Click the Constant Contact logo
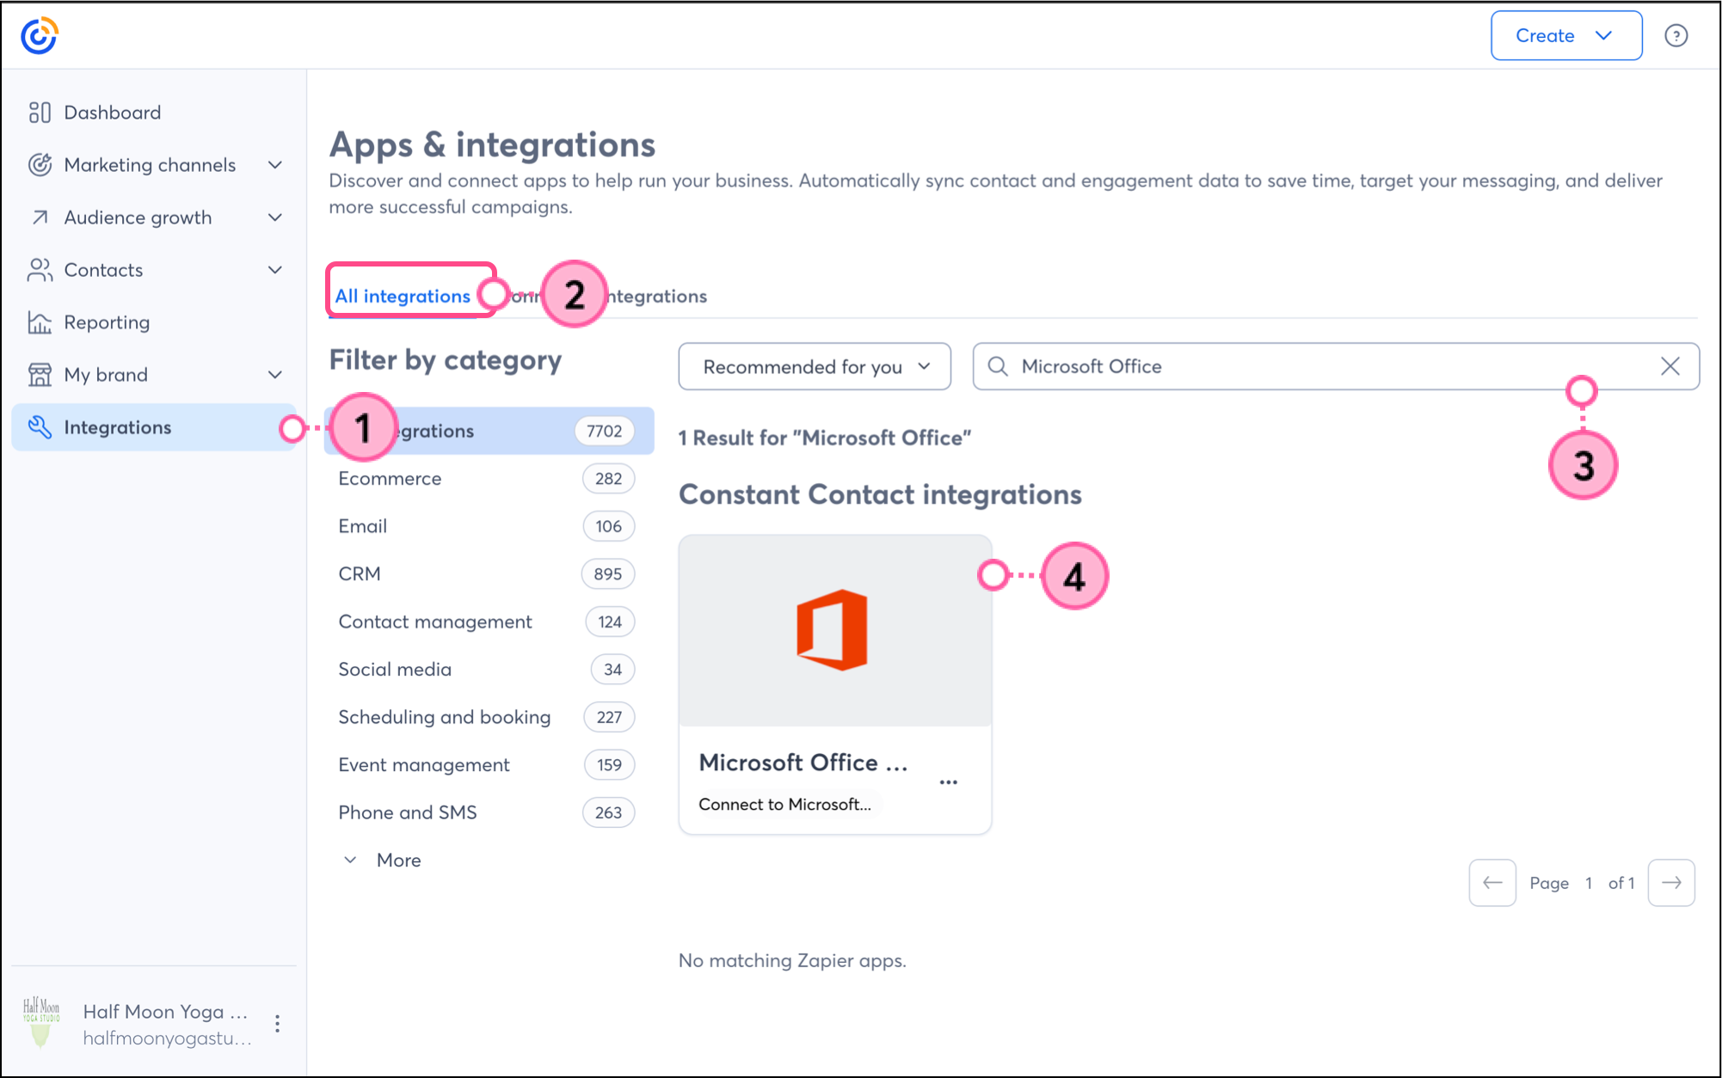The image size is (1722, 1078). pos(40,36)
